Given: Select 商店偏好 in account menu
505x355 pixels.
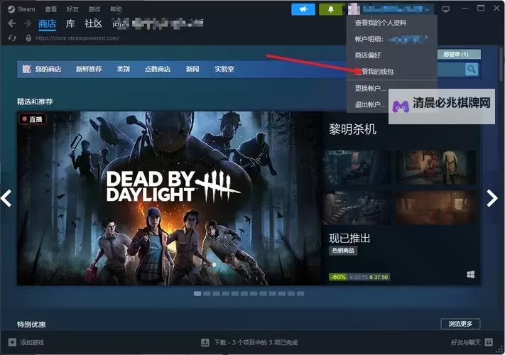Looking at the screenshot, I should [x=368, y=55].
